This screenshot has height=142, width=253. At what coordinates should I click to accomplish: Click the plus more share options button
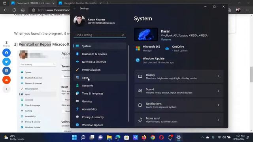click(x=6, y=89)
